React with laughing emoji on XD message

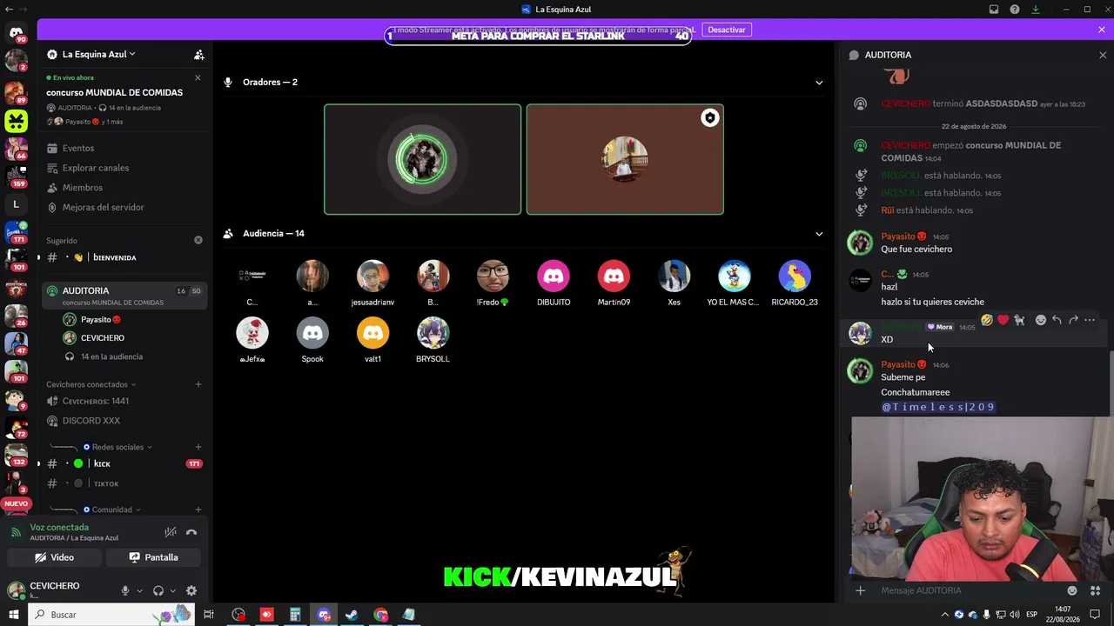(987, 320)
